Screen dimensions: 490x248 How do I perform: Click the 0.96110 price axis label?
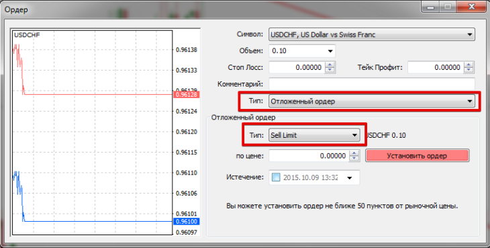click(187, 173)
